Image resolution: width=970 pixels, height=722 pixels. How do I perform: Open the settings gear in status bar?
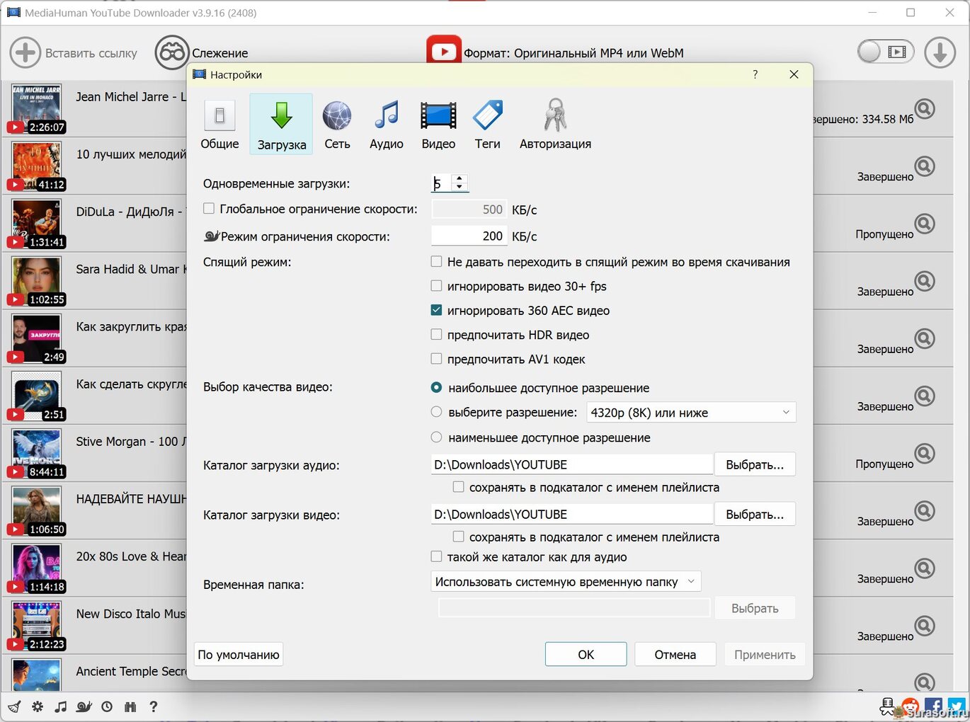click(38, 706)
